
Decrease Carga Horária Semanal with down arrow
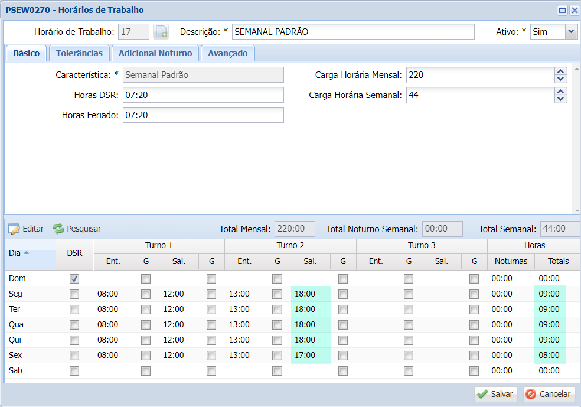561,99
